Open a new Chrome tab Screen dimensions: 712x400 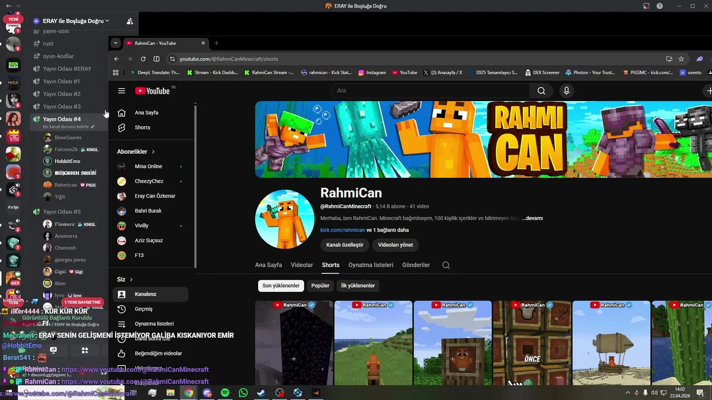[x=216, y=43]
